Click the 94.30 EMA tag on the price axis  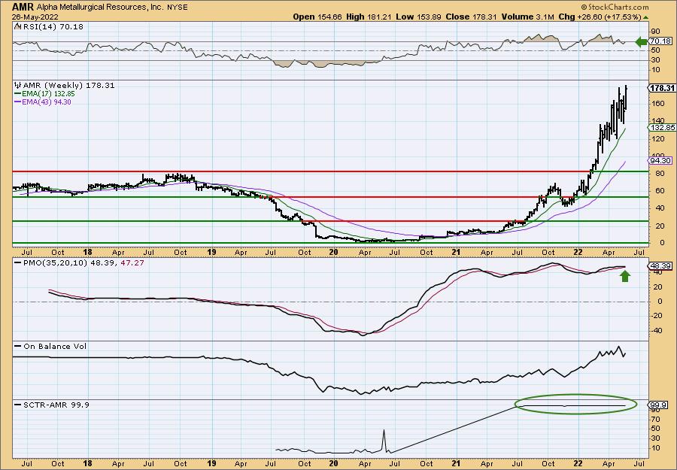pos(660,160)
